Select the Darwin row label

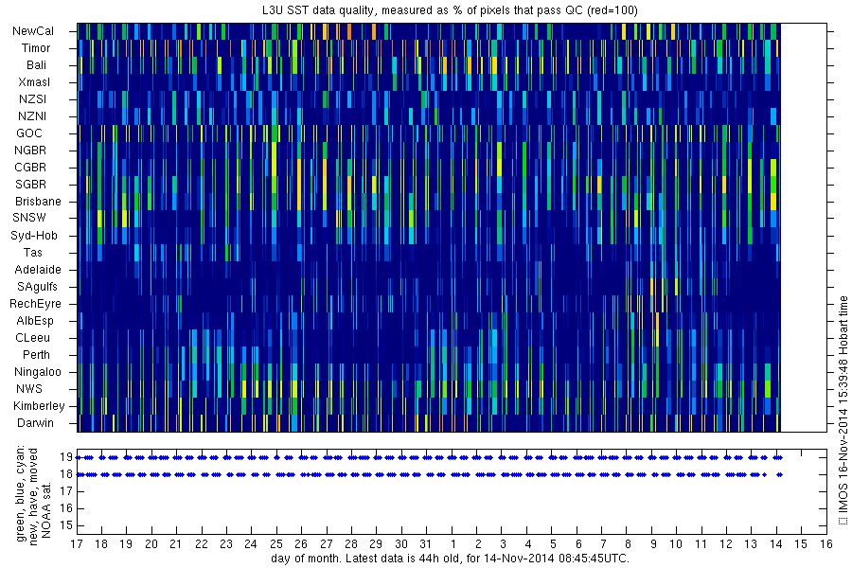pos(35,423)
